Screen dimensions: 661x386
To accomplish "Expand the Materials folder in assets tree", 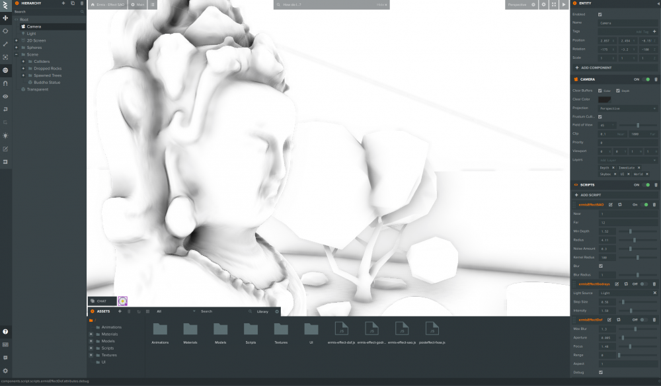I will tap(91, 334).
